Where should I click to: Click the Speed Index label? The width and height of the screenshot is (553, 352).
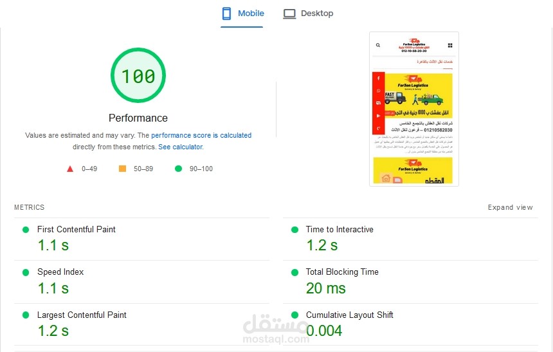[x=60, y=272]
